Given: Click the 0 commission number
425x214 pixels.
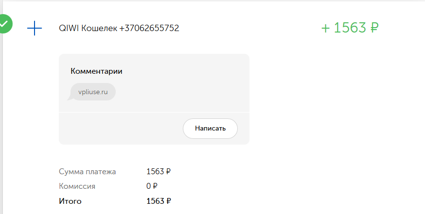Looking at the screenshot, I should [148, 186].
